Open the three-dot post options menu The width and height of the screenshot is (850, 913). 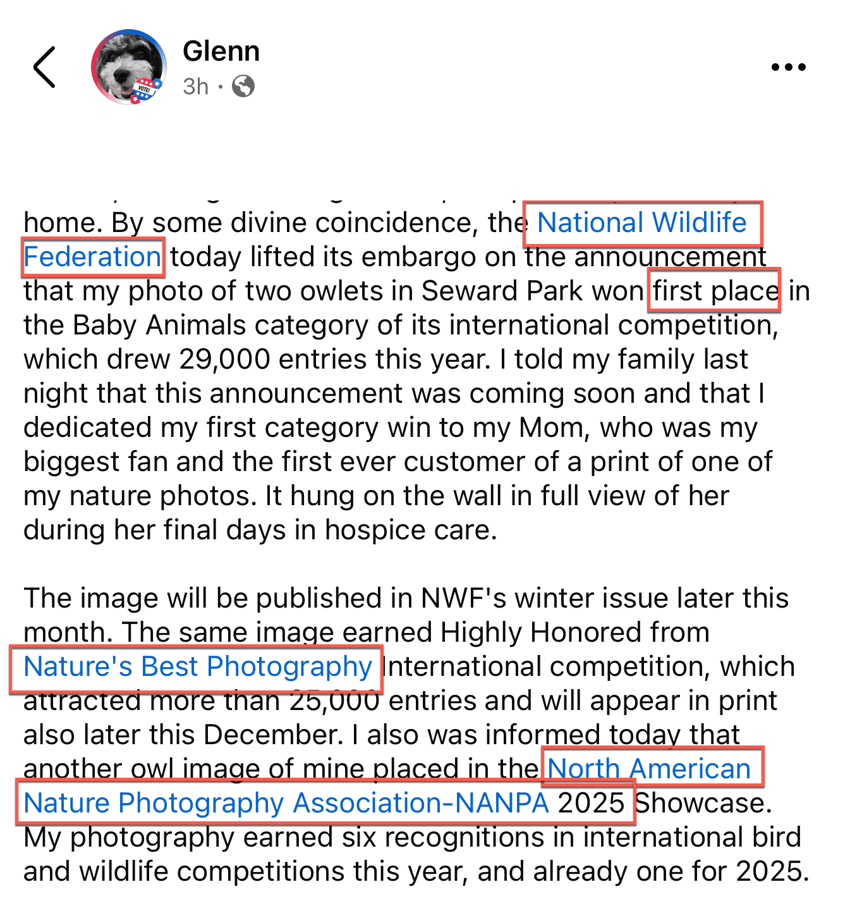tap(788, 67)
